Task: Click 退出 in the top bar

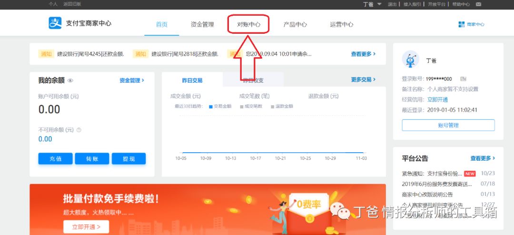Action: pyautogui.click(x=392, y=4)
